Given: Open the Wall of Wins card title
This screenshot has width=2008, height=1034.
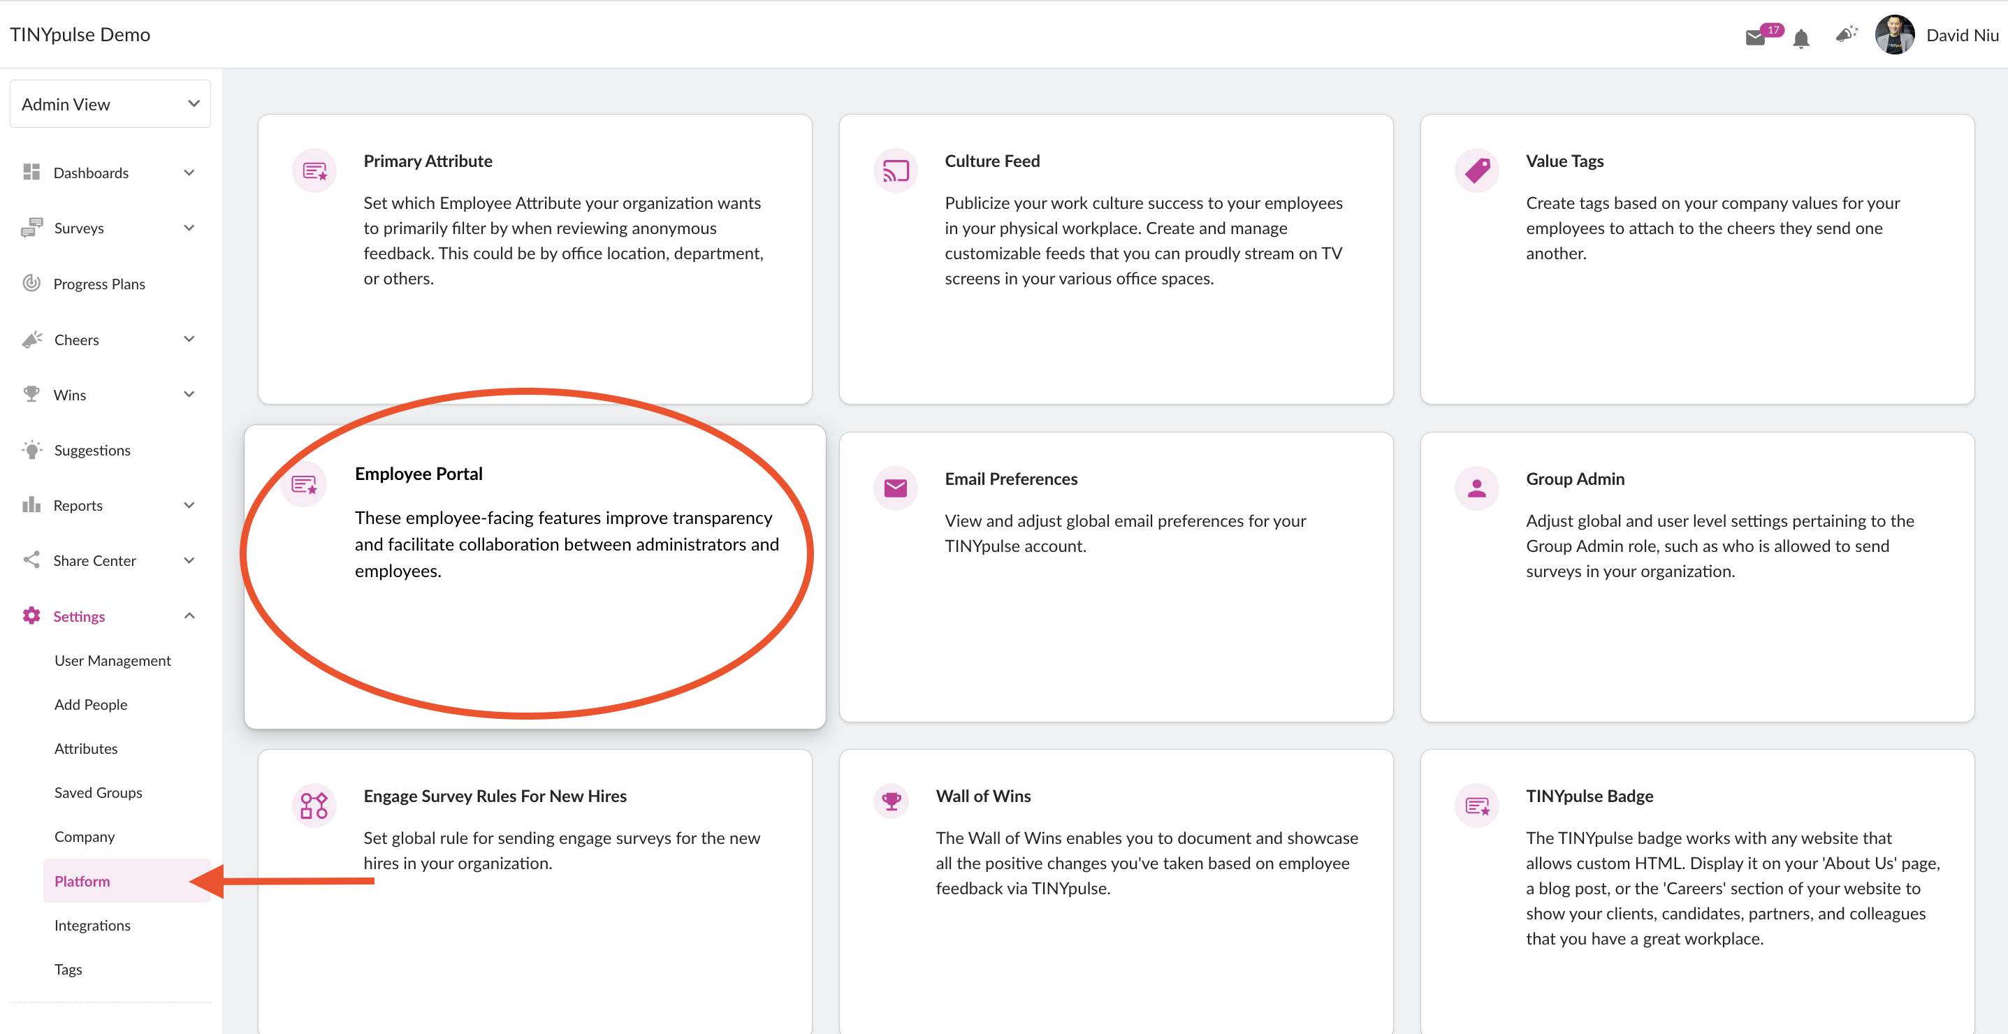Looking at the screenshot, I should coord(983,796).
